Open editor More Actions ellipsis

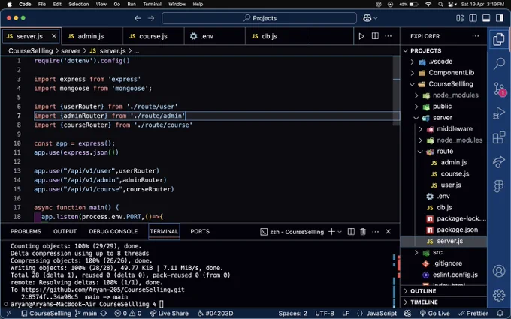pos(389,36)
